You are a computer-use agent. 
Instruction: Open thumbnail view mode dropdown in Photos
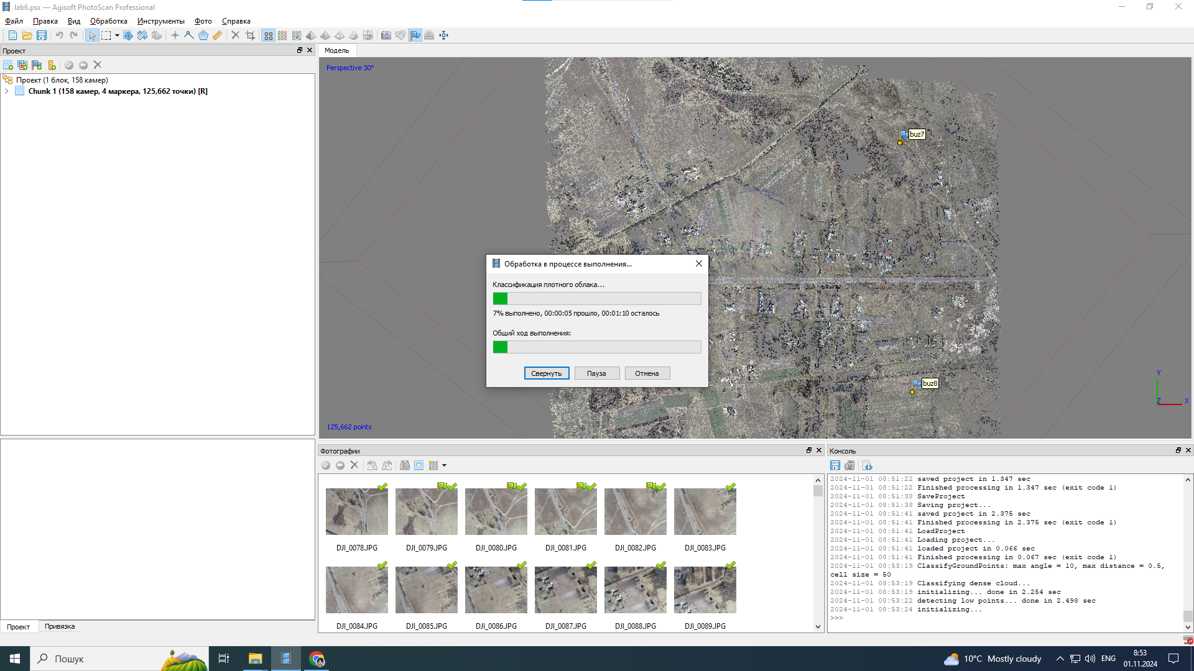click(x=444, y=465)
